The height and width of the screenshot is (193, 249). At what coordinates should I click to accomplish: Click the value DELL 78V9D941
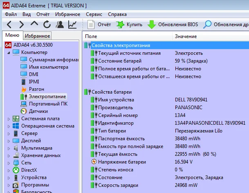[x=191, y=100]
